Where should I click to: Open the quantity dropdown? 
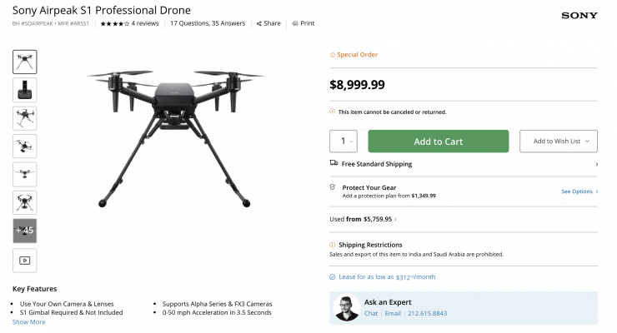344,142
